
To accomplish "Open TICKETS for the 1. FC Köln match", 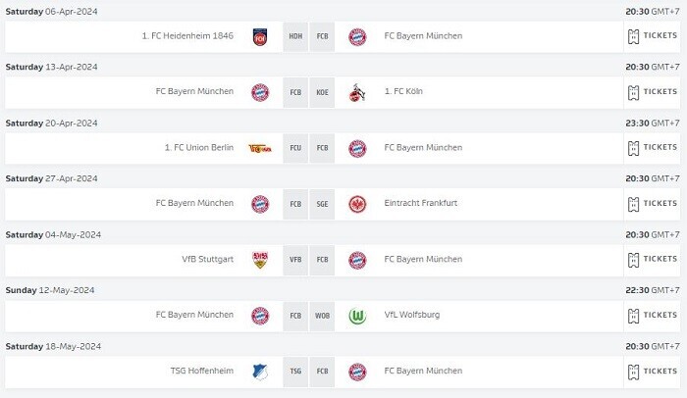I will (653, 92).
